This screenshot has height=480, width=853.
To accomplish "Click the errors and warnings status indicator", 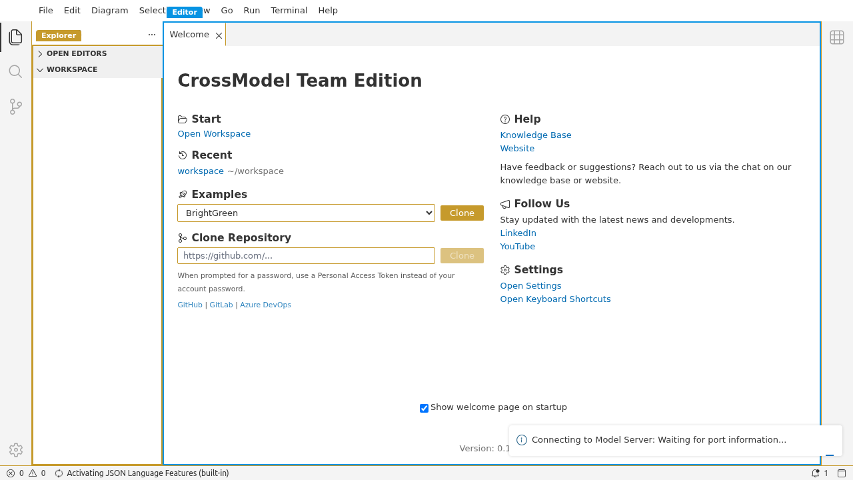I will (26, 473).
